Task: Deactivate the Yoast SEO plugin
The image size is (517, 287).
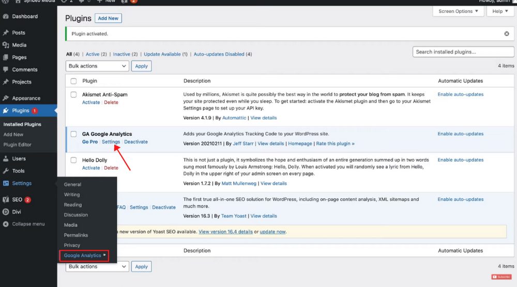Action: 164,208
